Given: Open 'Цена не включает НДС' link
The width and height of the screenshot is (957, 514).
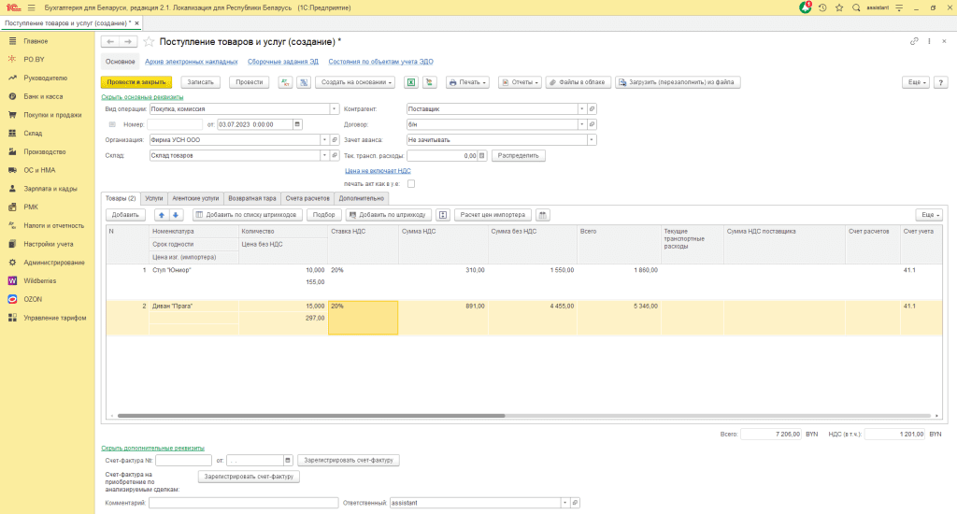Looking at the screenshot, I should coord(378,171).
